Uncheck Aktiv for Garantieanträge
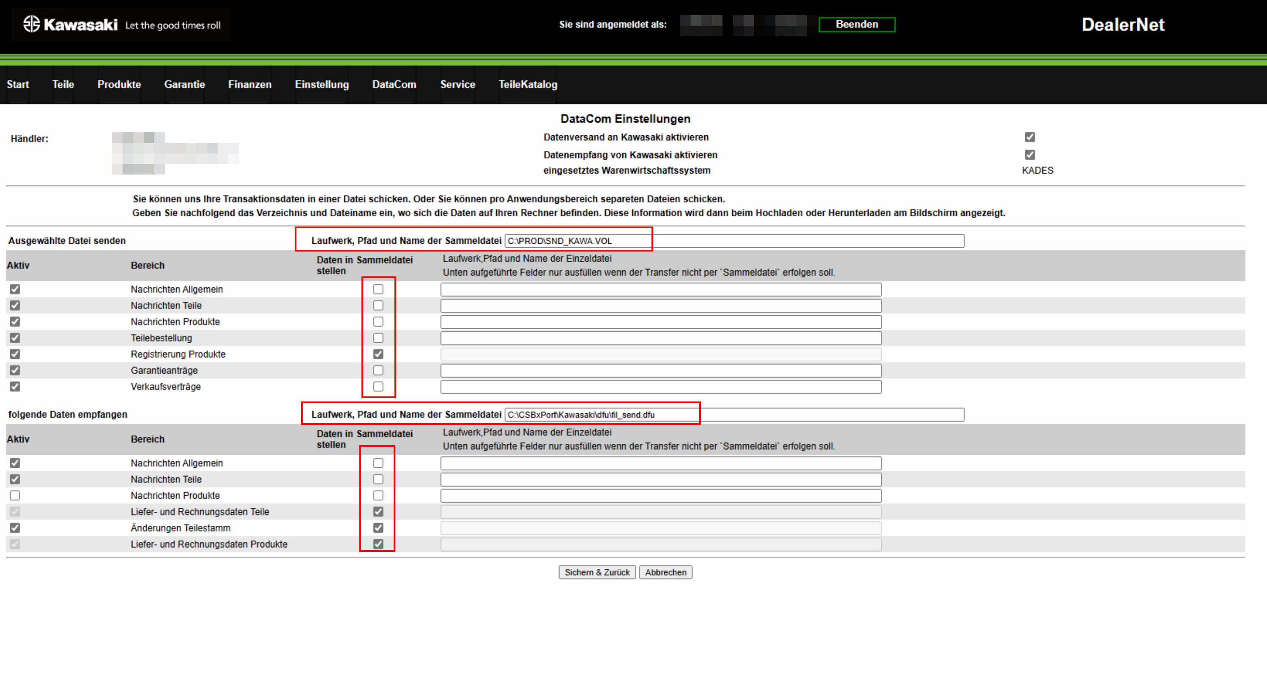The image size is (1267, 688). pos(15,370)
